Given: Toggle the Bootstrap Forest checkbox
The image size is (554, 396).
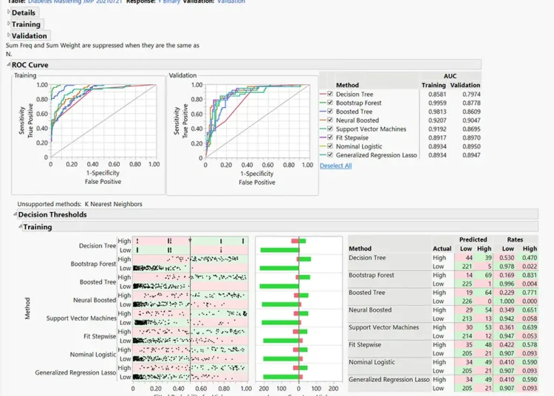Looking at the screenshot, I should coord(330,103).
